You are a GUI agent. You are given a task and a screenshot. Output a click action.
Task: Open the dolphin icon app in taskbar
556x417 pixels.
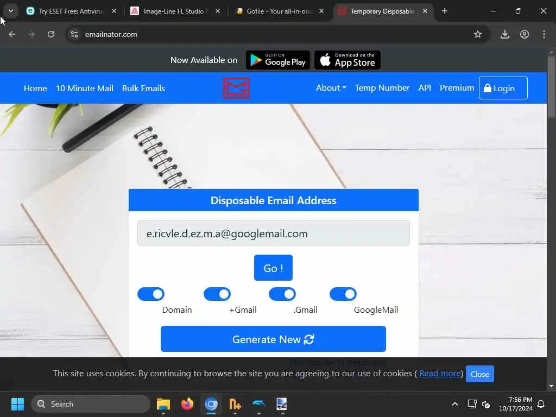click(258, 404)
